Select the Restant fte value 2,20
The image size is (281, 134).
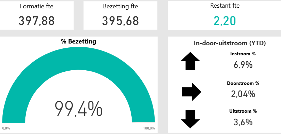225,21
